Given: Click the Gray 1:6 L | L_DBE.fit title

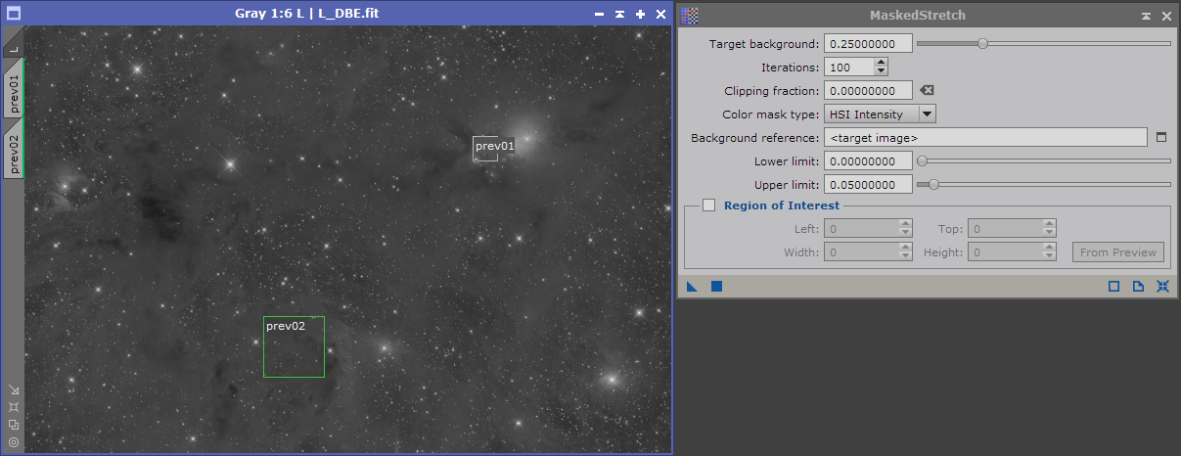Looking at the screenshot, I should click(307, 15).
